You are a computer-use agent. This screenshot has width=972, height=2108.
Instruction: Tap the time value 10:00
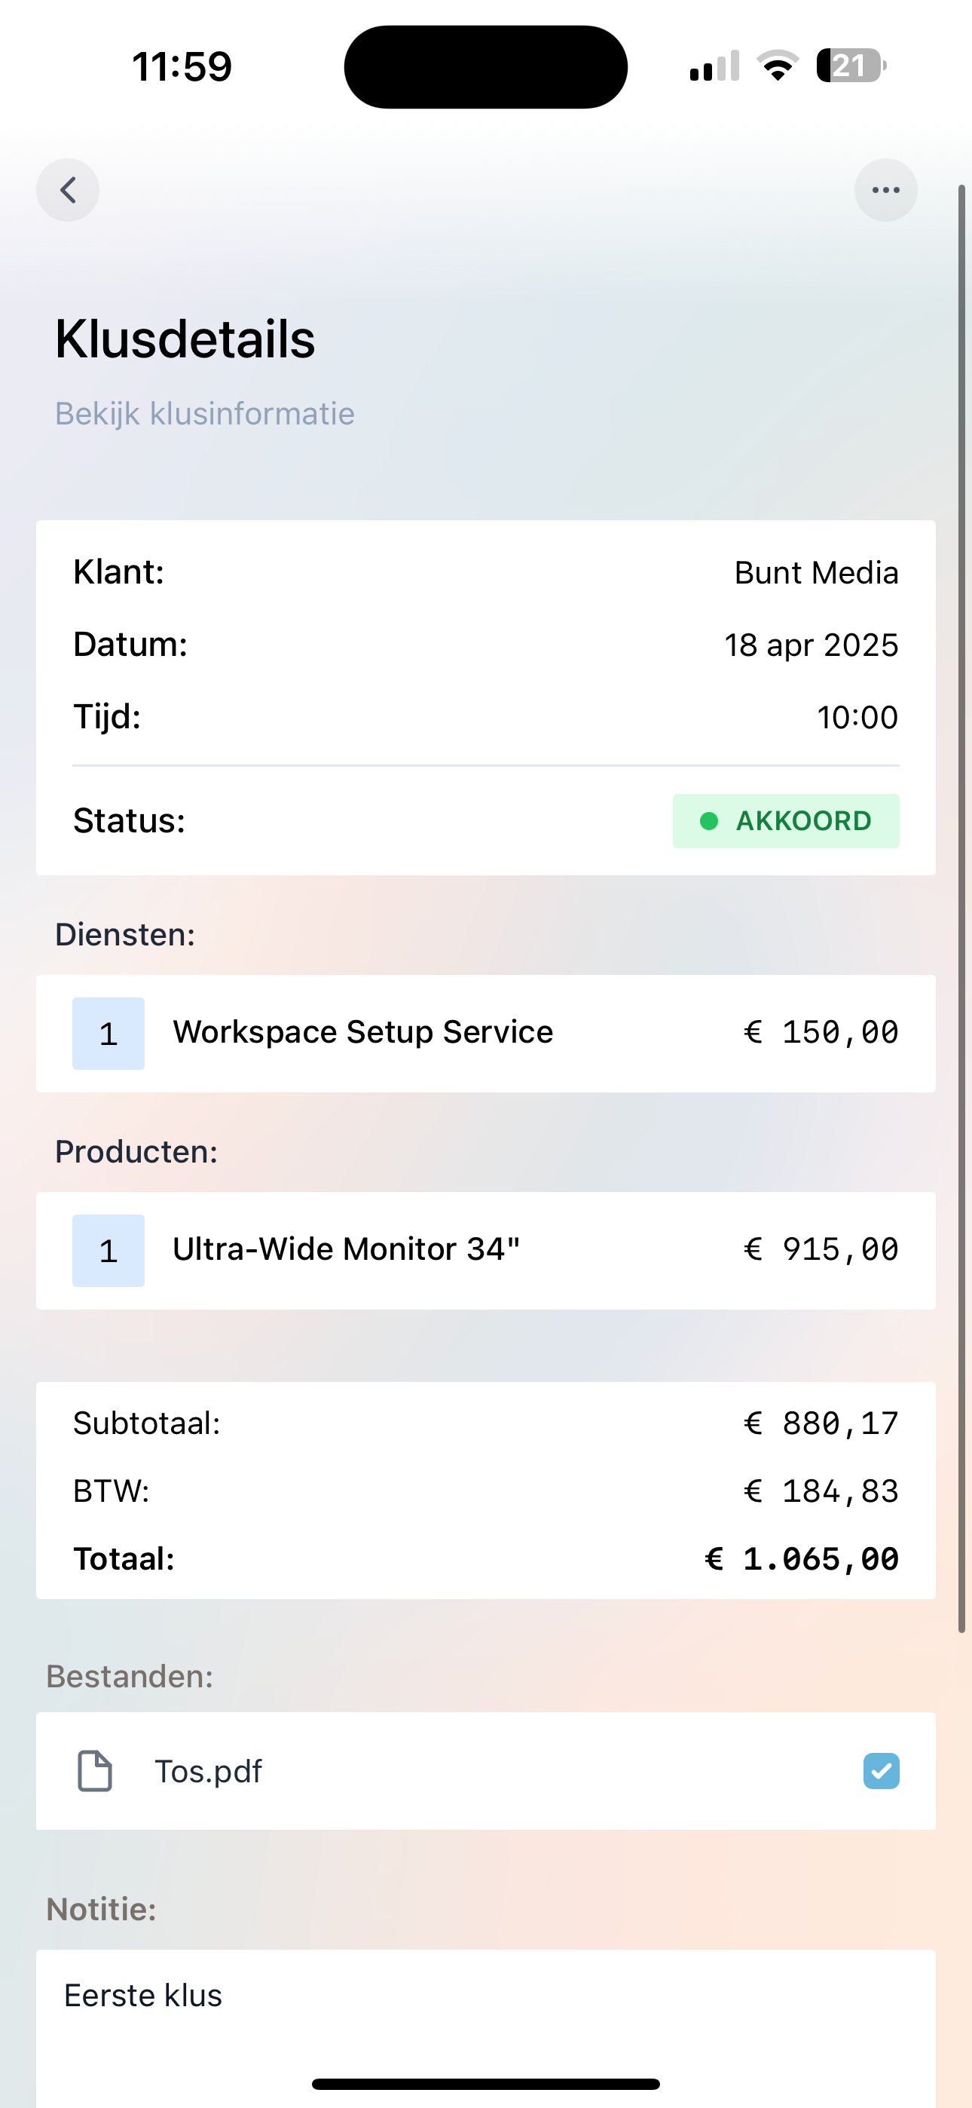point(857,717)
